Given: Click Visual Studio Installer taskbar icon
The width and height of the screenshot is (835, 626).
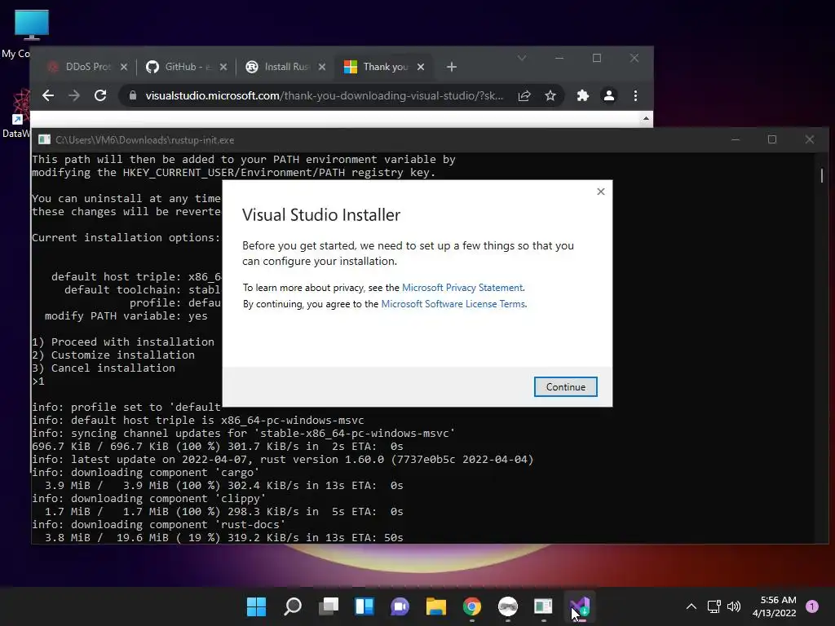Looking at the screenshot, I should [x=580, y=606].
